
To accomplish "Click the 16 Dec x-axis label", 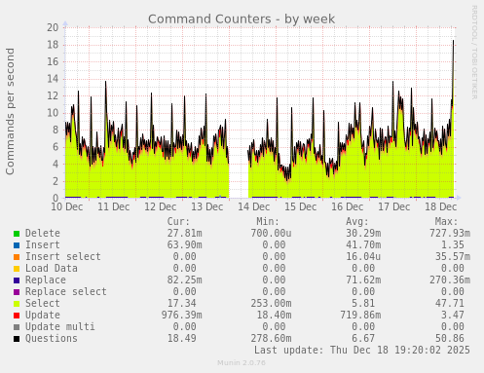I will [348, 206].
